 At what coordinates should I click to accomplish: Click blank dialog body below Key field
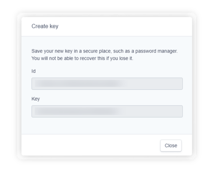click(x=107, y=126)
